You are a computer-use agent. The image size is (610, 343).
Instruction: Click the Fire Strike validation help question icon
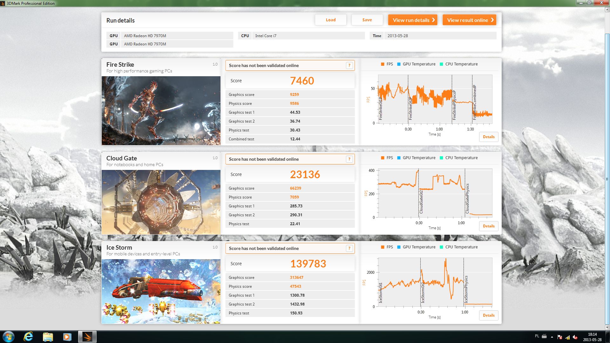[x=349, y=65]
